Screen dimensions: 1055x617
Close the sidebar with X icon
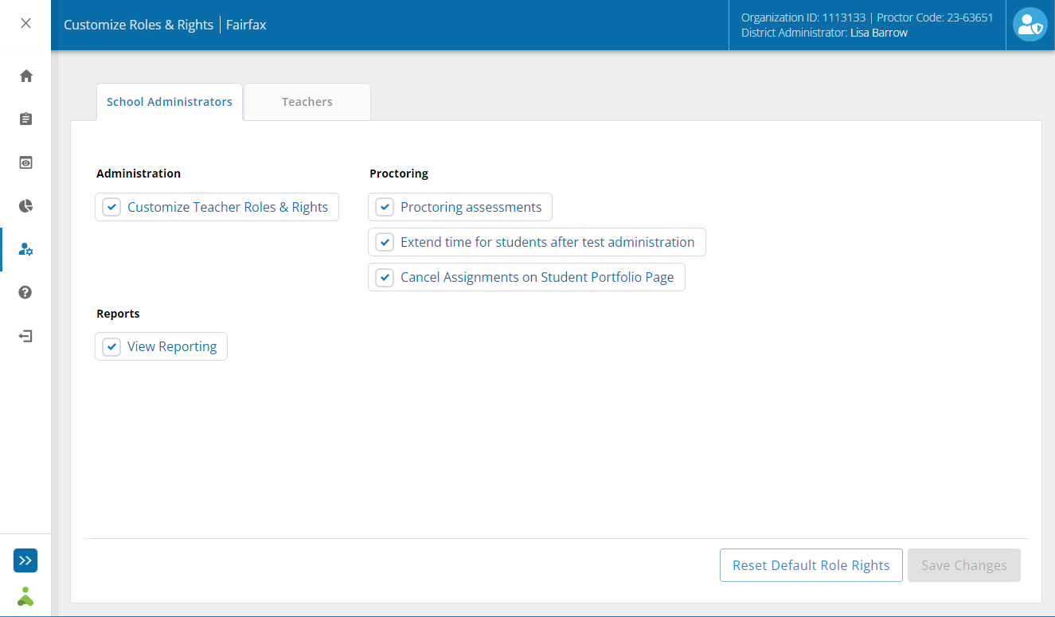pos(25,23)
